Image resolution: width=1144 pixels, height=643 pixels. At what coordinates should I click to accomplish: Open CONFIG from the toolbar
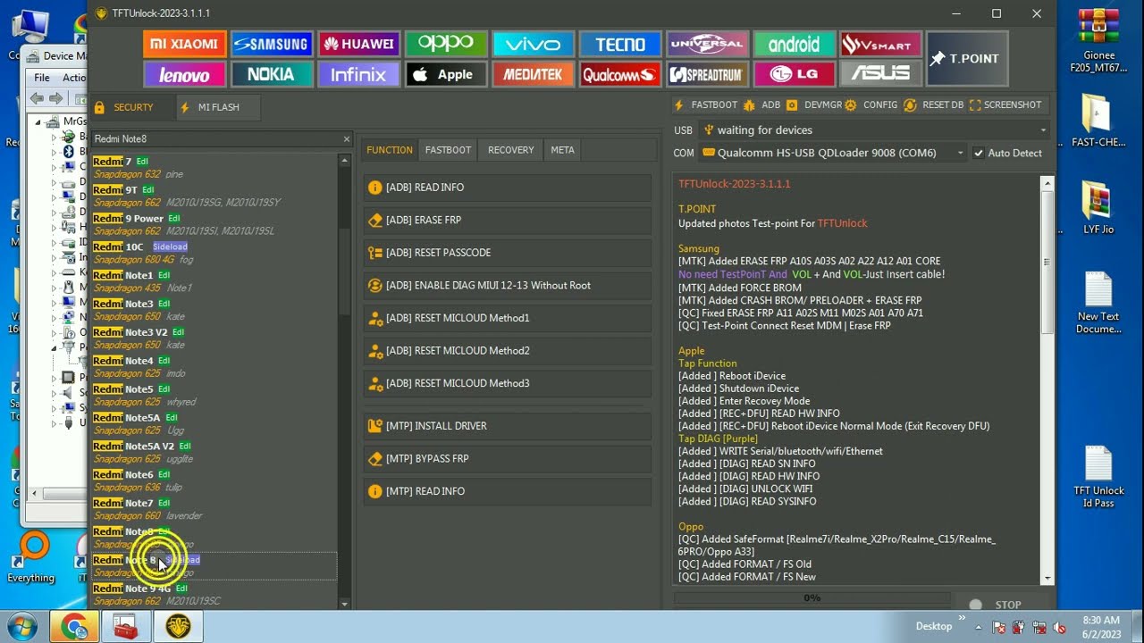[x=871, y=105]
